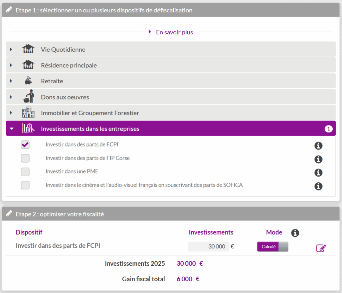The height and width of the screenshot is (293, 342).
Task: Click info icon next to Mode header
Action: tap(295, 233)
